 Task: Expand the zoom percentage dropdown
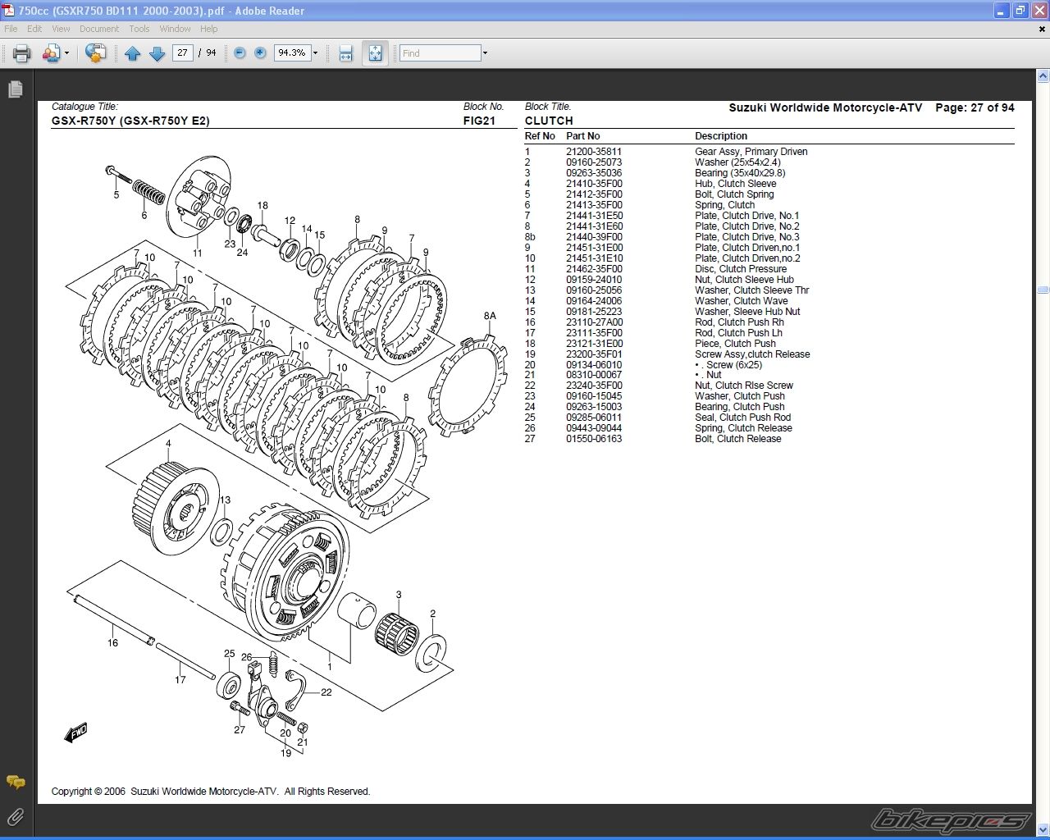pyautogui.click(x=315, y=53)
